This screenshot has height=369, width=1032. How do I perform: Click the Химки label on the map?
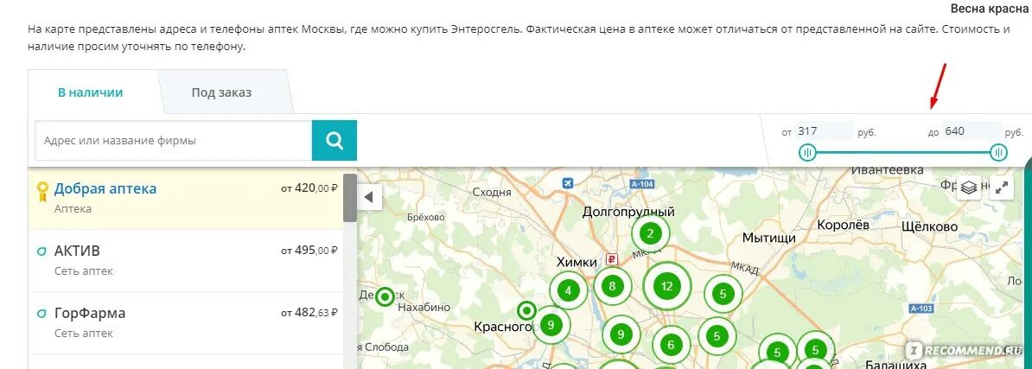pos(576,261)
